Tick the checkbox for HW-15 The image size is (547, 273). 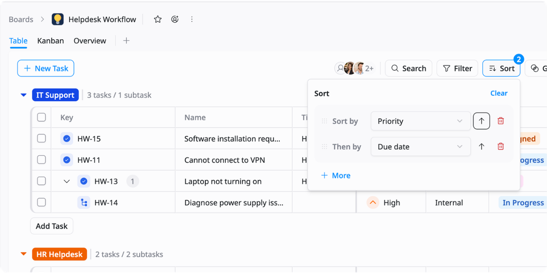pyautogui.click(x=41, y=139)
